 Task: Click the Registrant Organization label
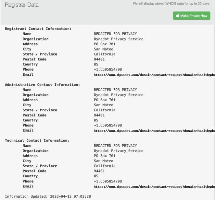click(x=35, y=39)
